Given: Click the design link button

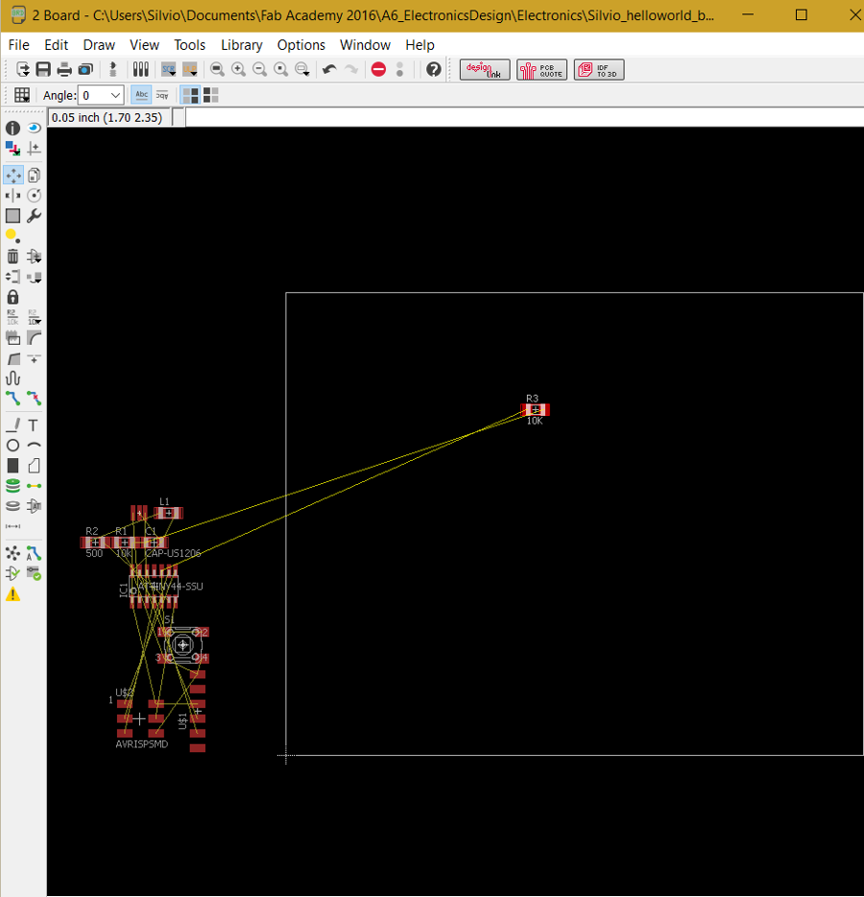Looking at the screenshot, I should click(x=485, y=70).
